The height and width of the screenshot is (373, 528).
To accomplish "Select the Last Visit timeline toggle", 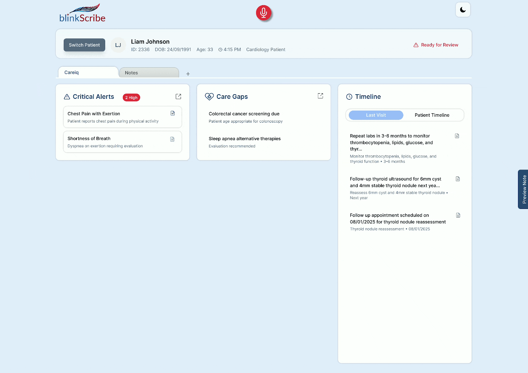I will click(x=376, y=115).
